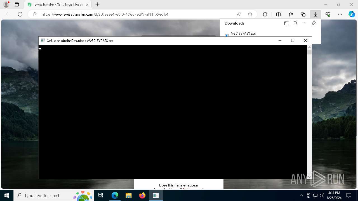Screen dimensions: 358x201
Task: Open the tab actions menu icon
Action: pos(17,4)
